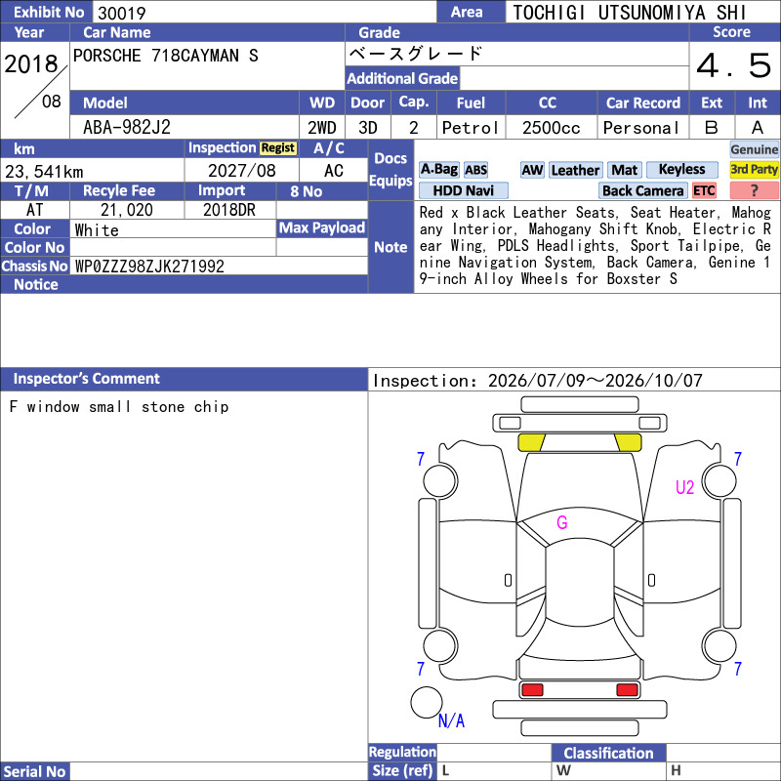Click the Leather equipment badge
The width and height of the screenshot is (781, 781).
[x=576, y=170]
